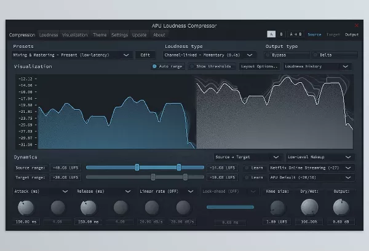Screen dimensions: 369x251
Task: Open the Attack (ms) dropdown
Action: pyautogui.click(x=41, y=191)
